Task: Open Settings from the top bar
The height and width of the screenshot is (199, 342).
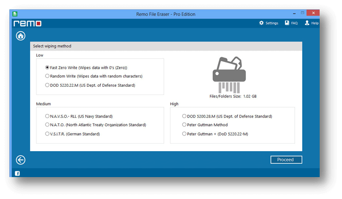Action: pyautogui.click(x=272, y=23)
